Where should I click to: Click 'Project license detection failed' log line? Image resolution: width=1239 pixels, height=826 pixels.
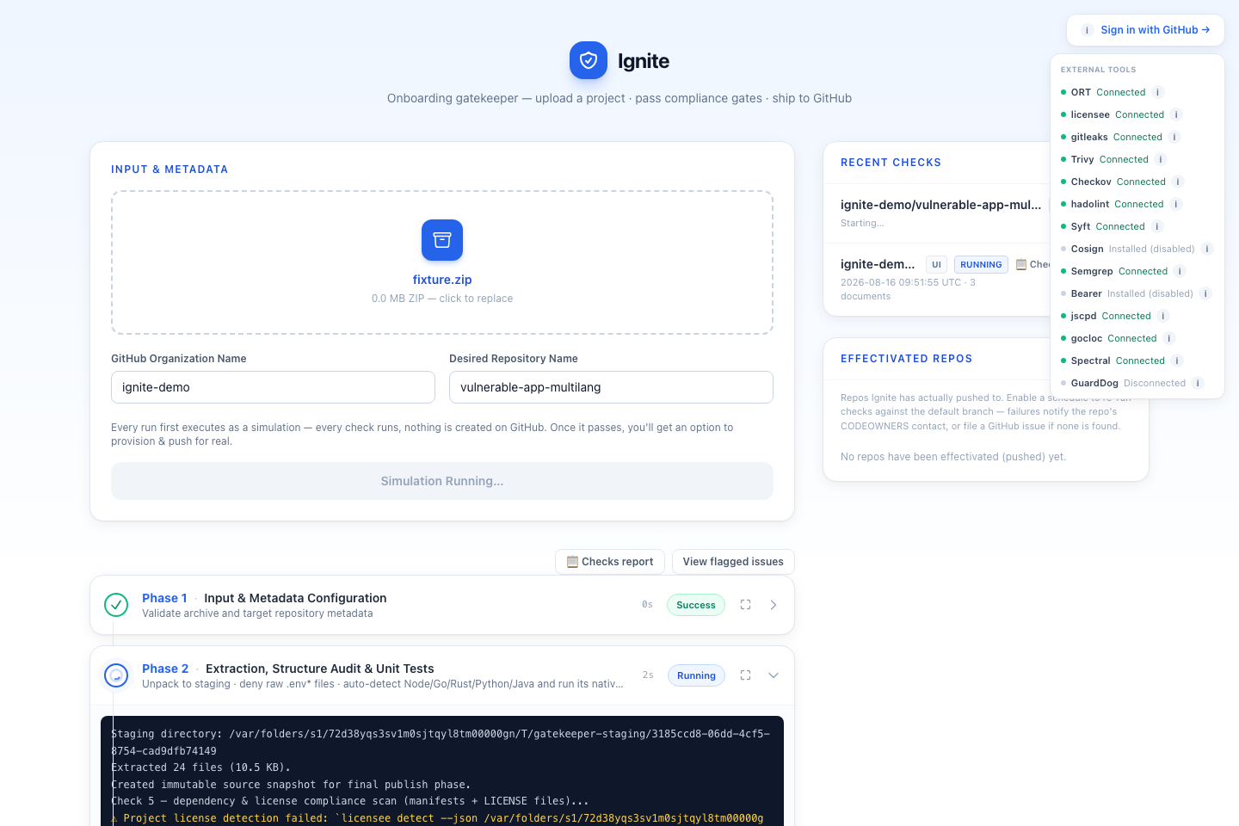click(x=437, y=818)
